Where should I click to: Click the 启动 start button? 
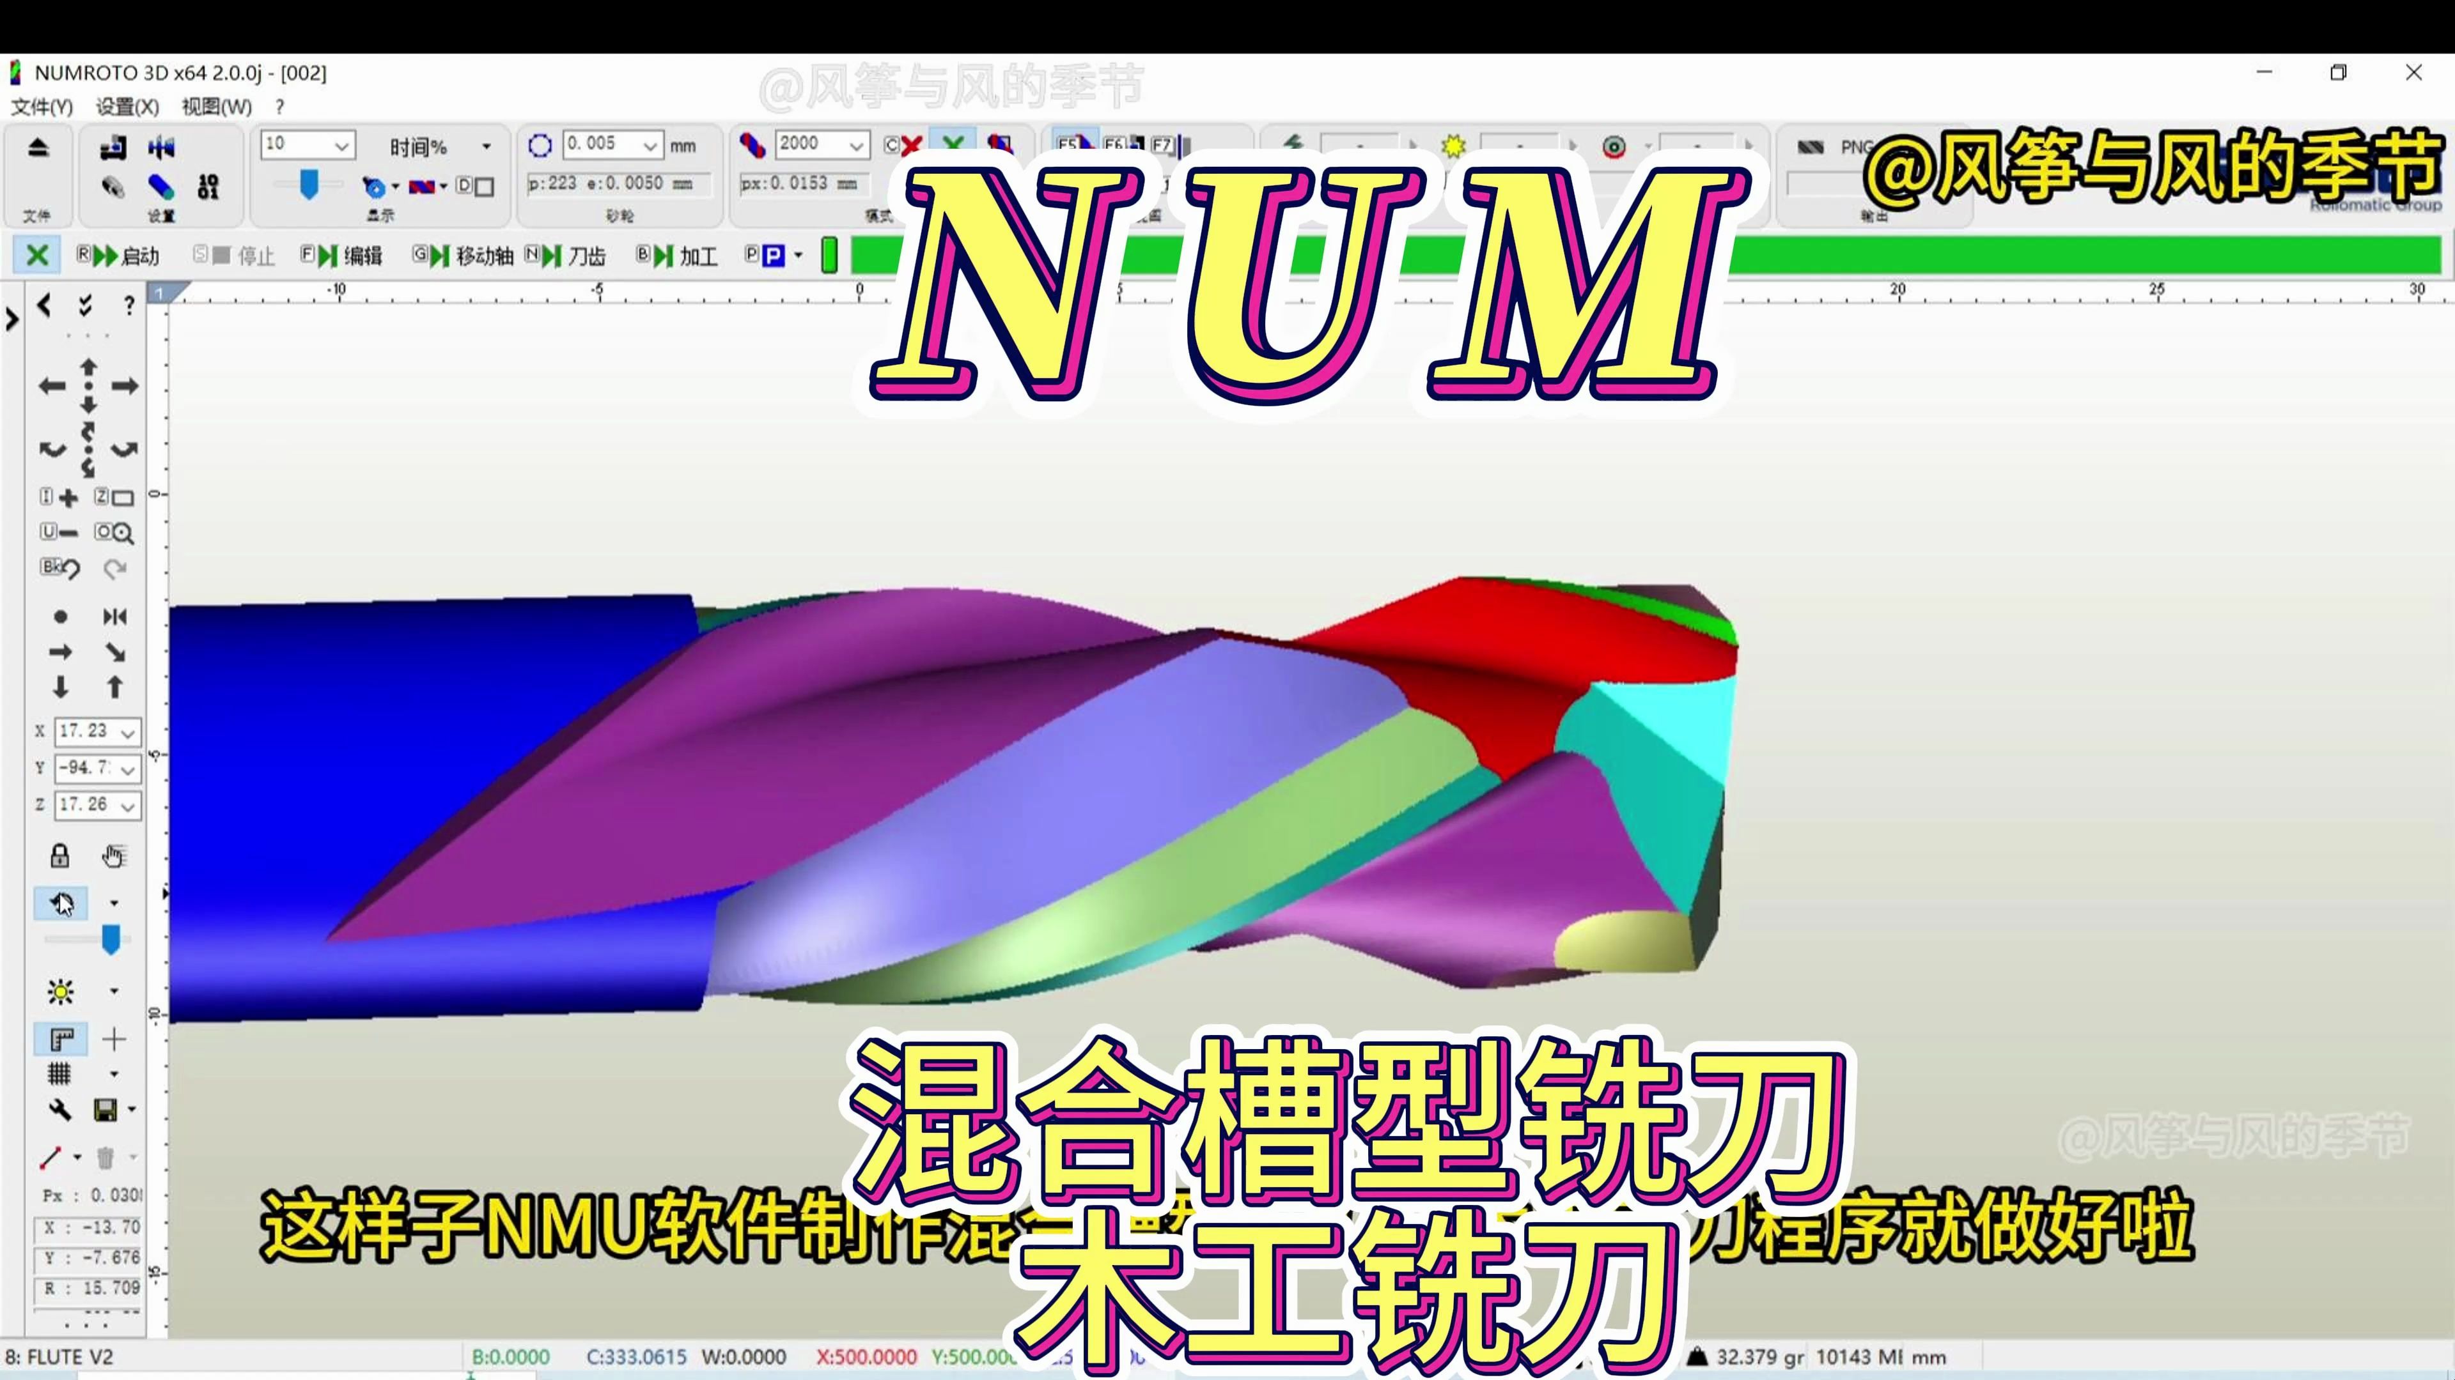[118, 256]
